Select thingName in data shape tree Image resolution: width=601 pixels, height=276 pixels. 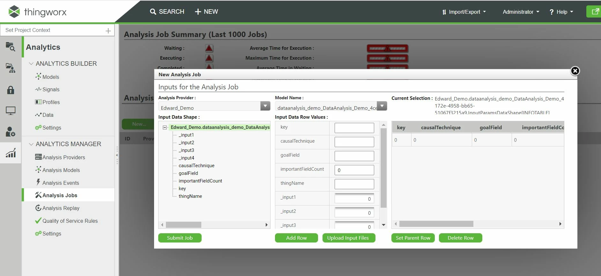pyautogui.click(x=190, y=196)
